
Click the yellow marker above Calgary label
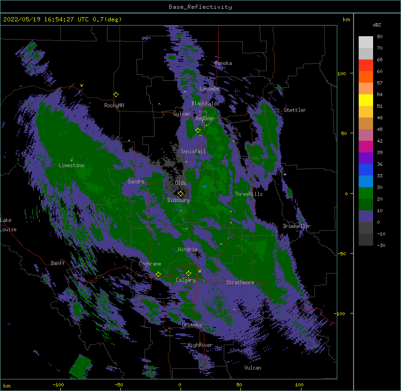click(188, 274)
